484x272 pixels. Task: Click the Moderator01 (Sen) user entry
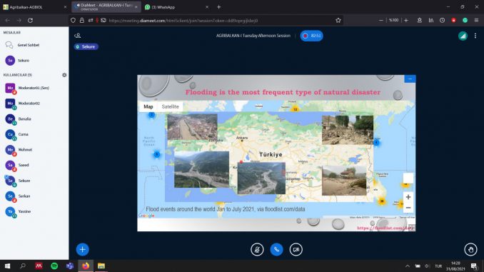[34, 88]
